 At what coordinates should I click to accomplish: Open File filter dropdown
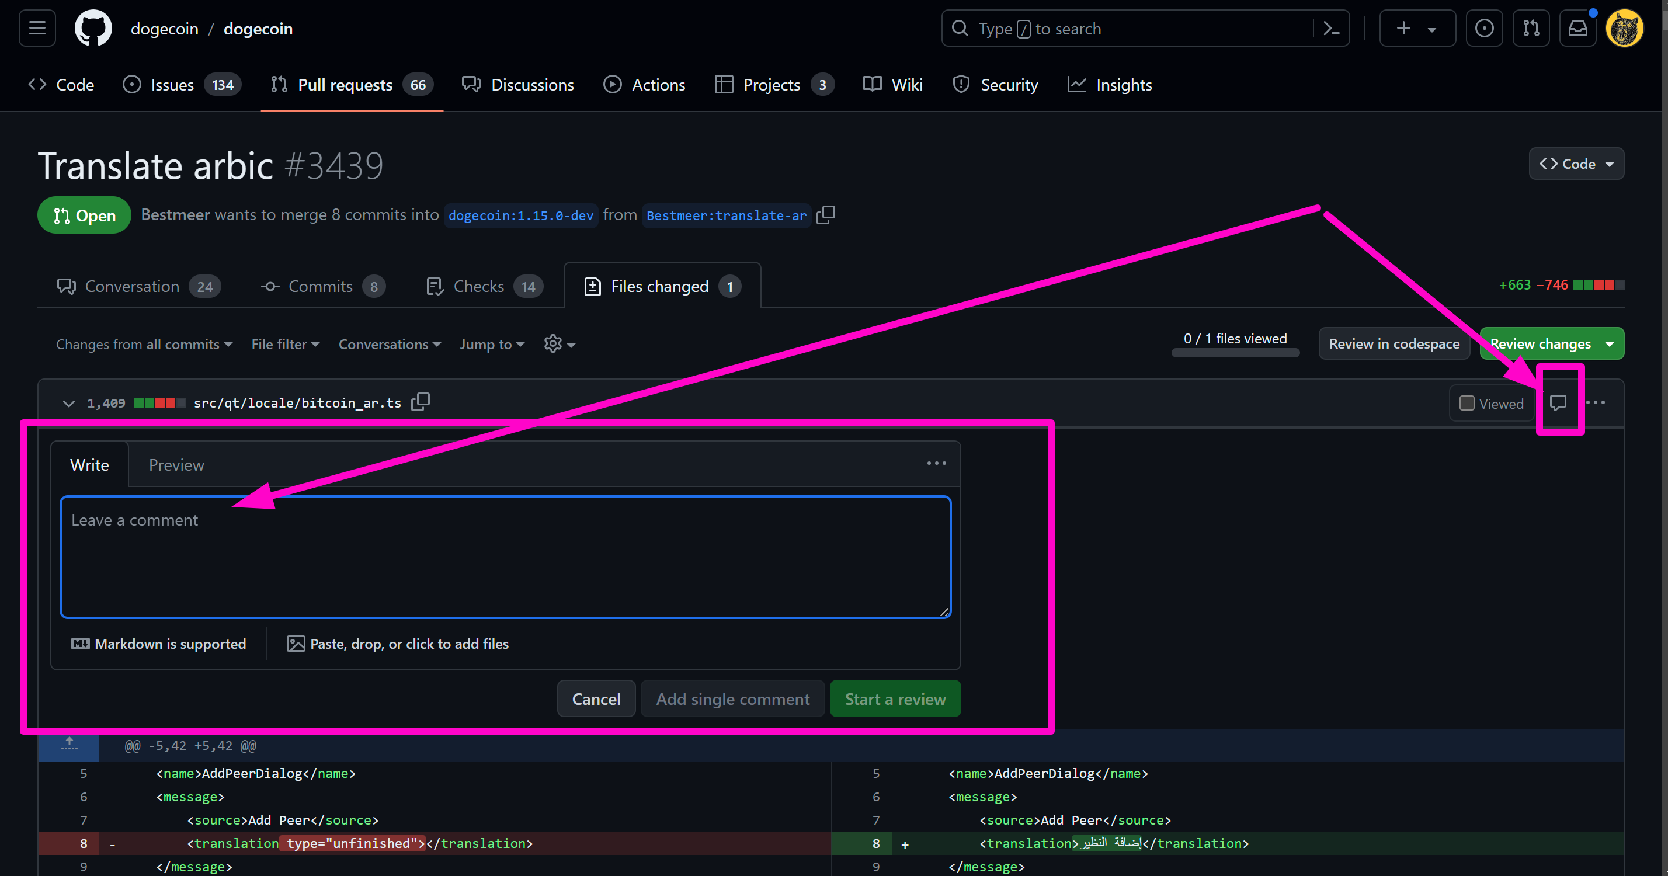pos(286,344)
